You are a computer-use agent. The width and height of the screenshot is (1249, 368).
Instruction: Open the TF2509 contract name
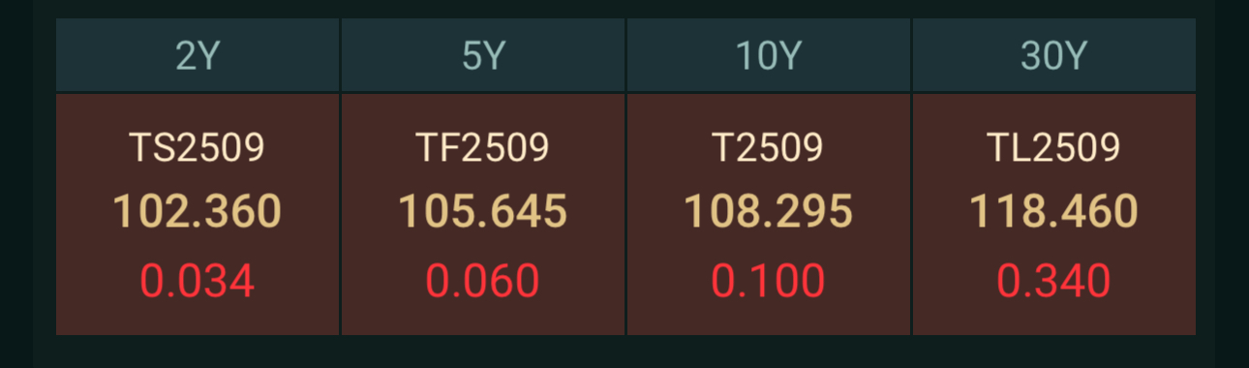pos(483,148)
